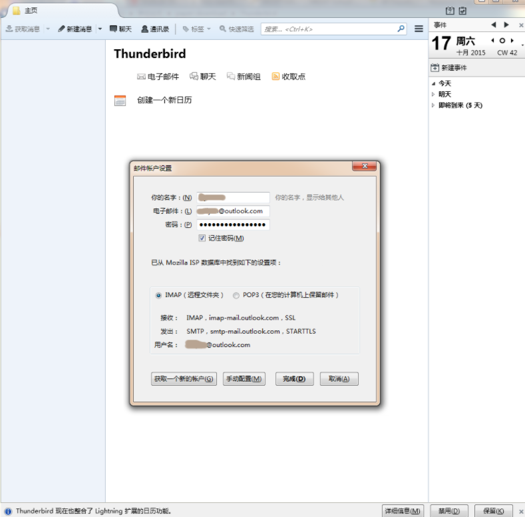The image size is (525, 517).
Task: Switch to the 主页 tab
Action: click(x=31, y=11)
